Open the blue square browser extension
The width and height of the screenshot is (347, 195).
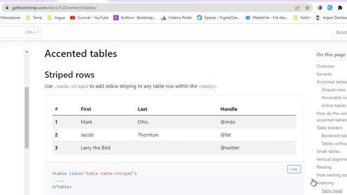coord(330,8)
